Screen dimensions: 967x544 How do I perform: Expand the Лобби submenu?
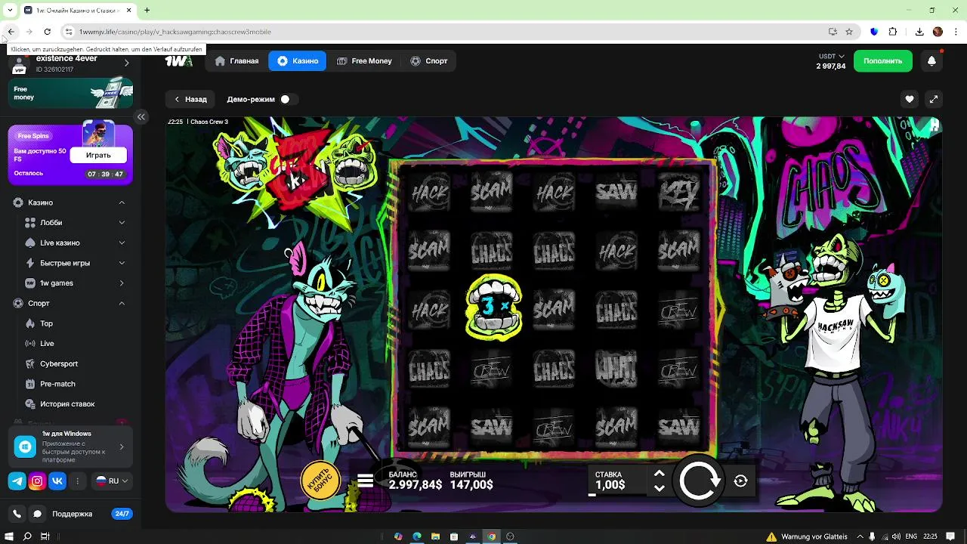[122, 223]
